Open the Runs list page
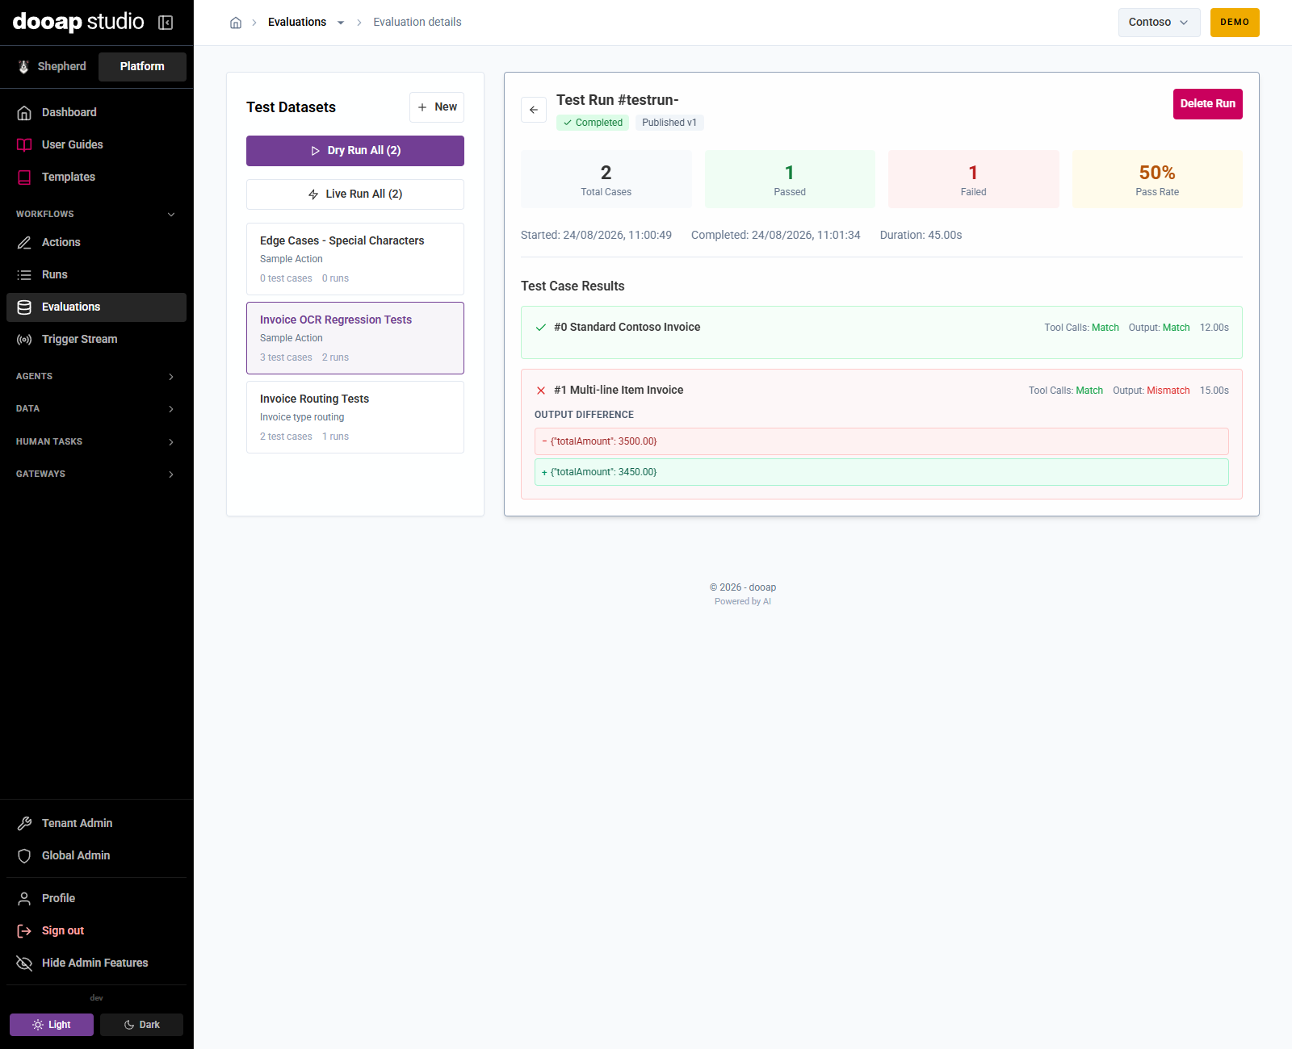The image size is (1292, 1049). click(x=96, y=274)
